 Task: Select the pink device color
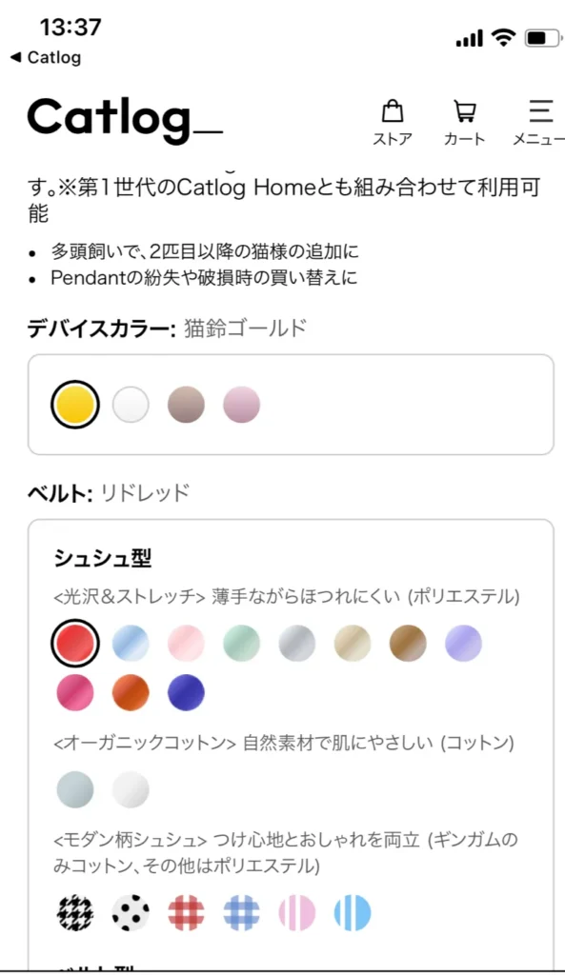tap(242, 404)
